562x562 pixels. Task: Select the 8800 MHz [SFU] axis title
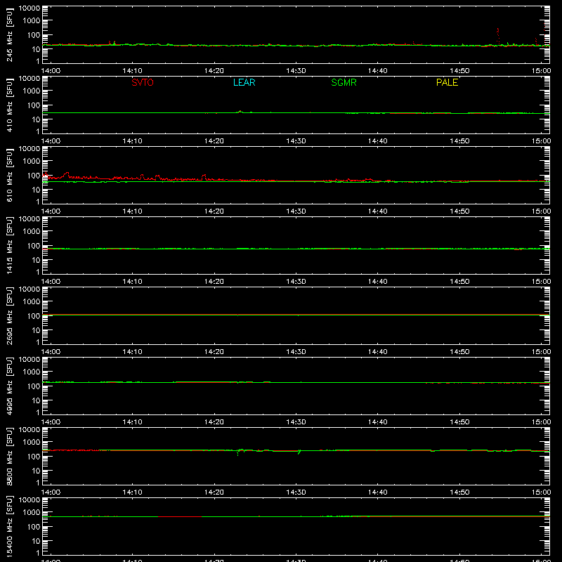point(10,456)
